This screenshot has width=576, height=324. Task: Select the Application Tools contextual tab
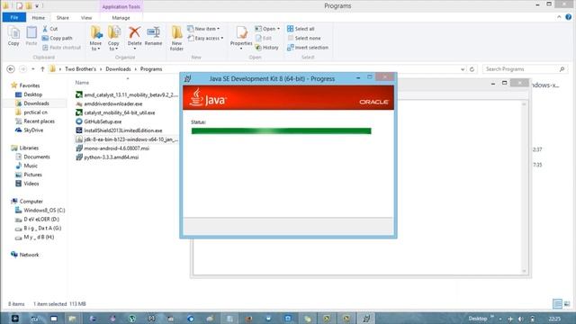121,6
